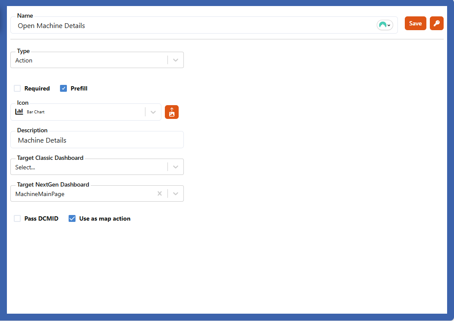Click the Description field with Machine Details

(x=97, y=140)
